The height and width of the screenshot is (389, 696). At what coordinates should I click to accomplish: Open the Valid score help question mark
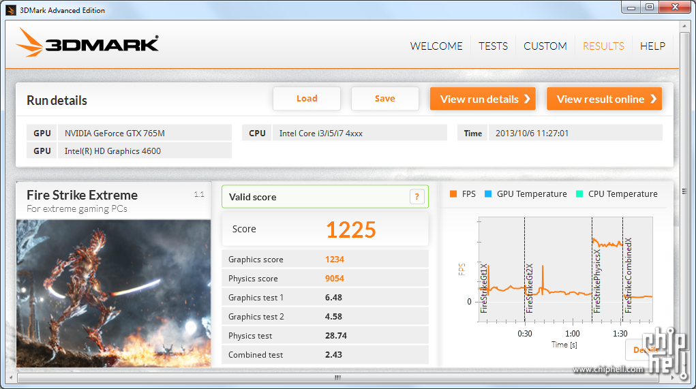417,196
